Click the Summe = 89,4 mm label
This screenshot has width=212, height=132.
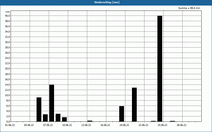point(189,8)
